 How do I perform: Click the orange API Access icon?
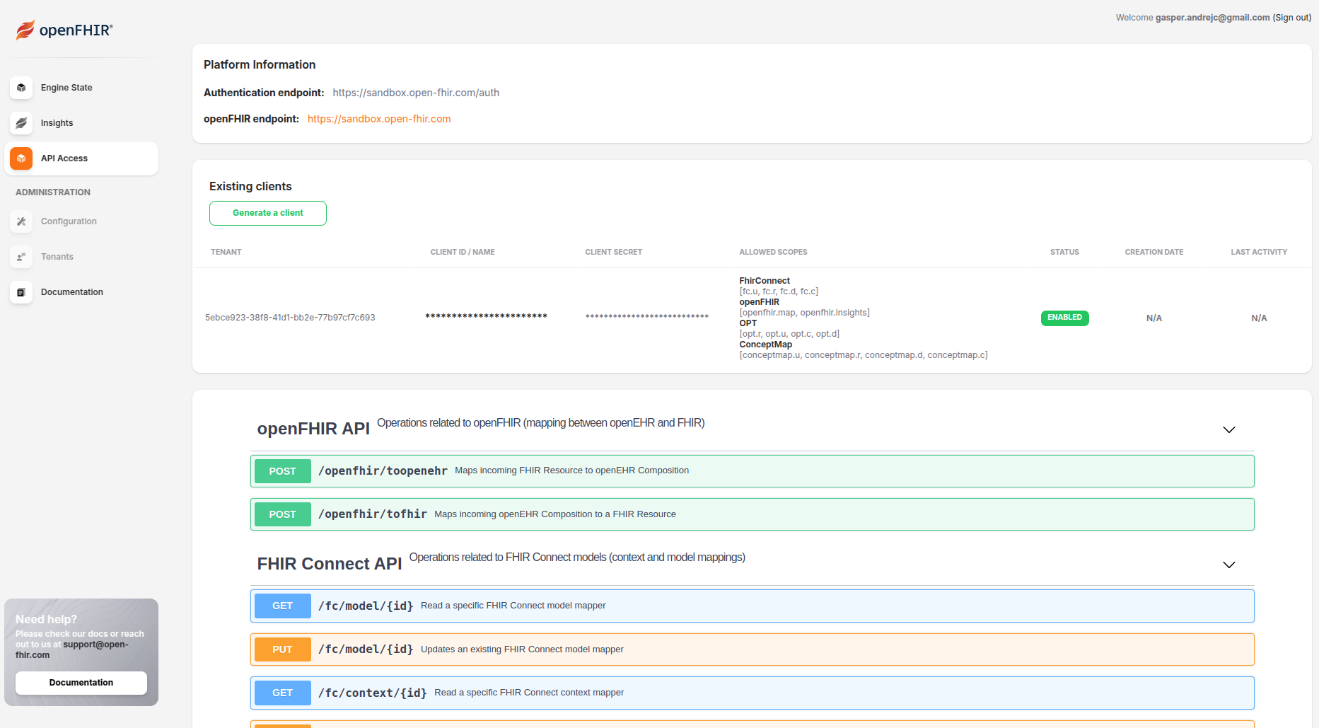click(21, 158)
